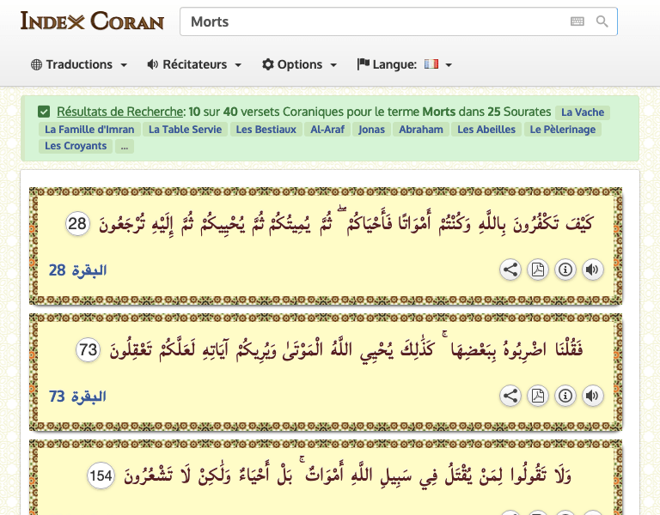This screenshot has width=660, height=515.
Task: Click the Index Coran logo
Action: 92,21
